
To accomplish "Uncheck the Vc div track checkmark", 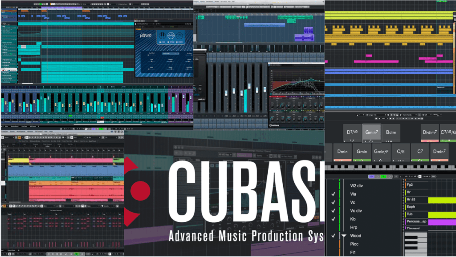I will click(x=333, y=211).
